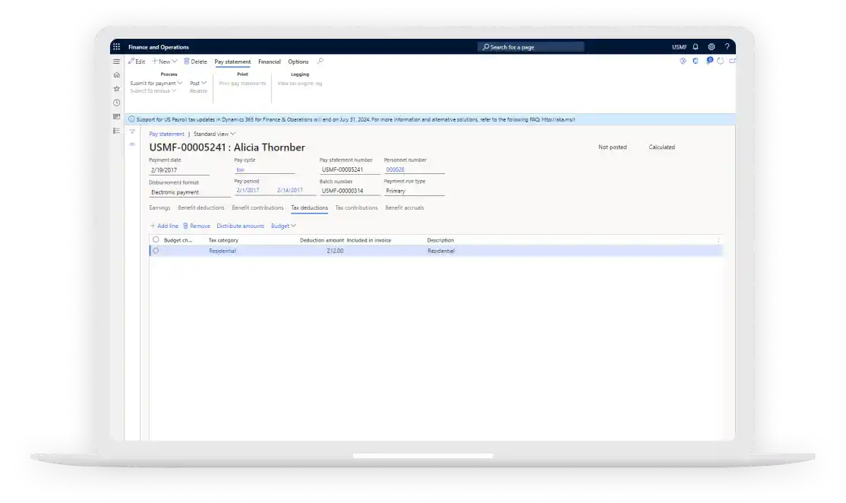The image size is (846, 503).
Task: Switch to the Earnings tab
Action: click(x=159, y=207)
